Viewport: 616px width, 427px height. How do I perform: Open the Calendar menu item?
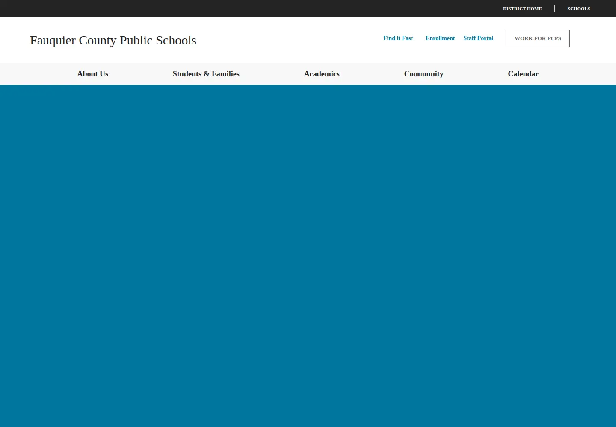click(x=523, y=74)
